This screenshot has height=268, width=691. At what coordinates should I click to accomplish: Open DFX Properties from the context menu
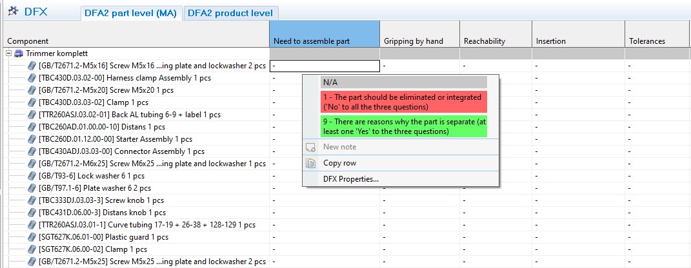tap(350, 179)
